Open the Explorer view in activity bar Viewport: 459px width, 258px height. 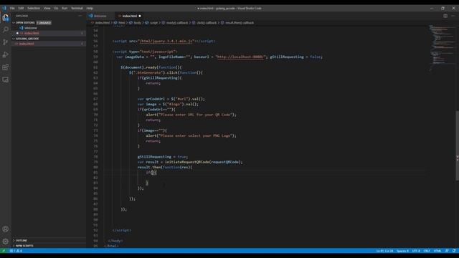tap(5, 18)
